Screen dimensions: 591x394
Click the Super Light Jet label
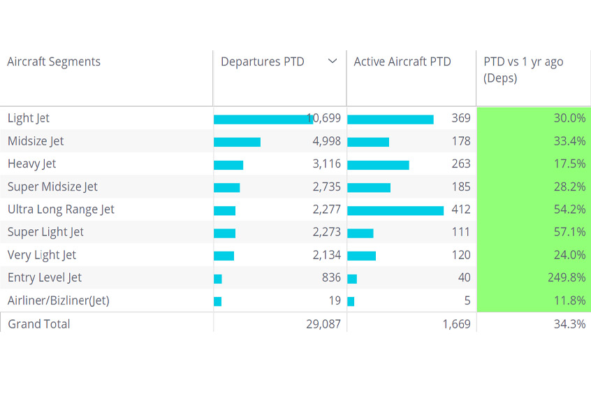click(x=45, y=232)
